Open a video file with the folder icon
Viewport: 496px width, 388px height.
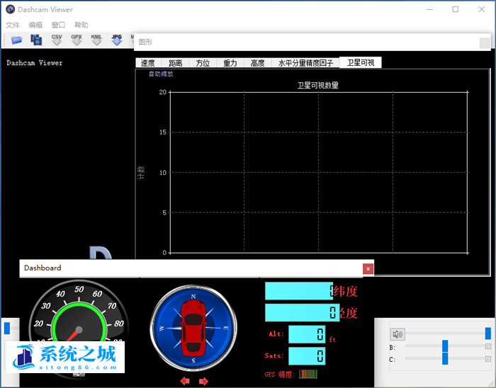pyautogui.click(x=16, y=40)
